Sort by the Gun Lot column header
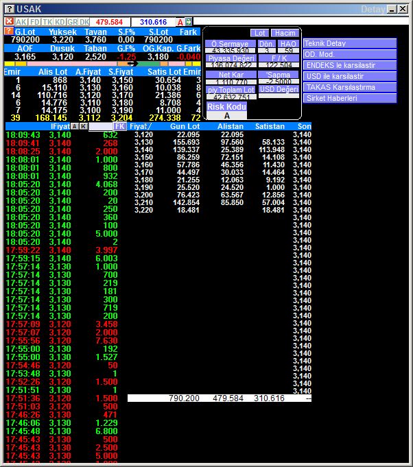The image size is (413, 467). click(185, 126)
